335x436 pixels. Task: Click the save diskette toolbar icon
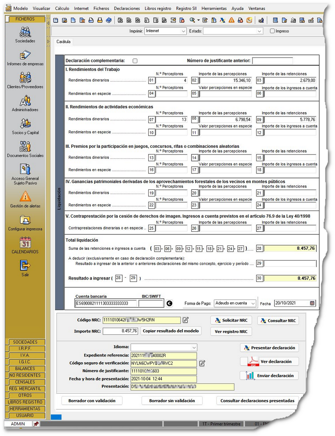56,20
